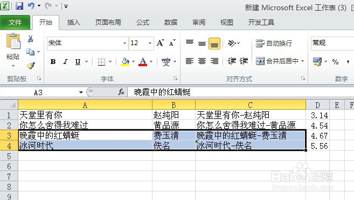The height and width of the screenshot is (200, 354).
Task: Toggle Italic formatting
Action: 66,62
